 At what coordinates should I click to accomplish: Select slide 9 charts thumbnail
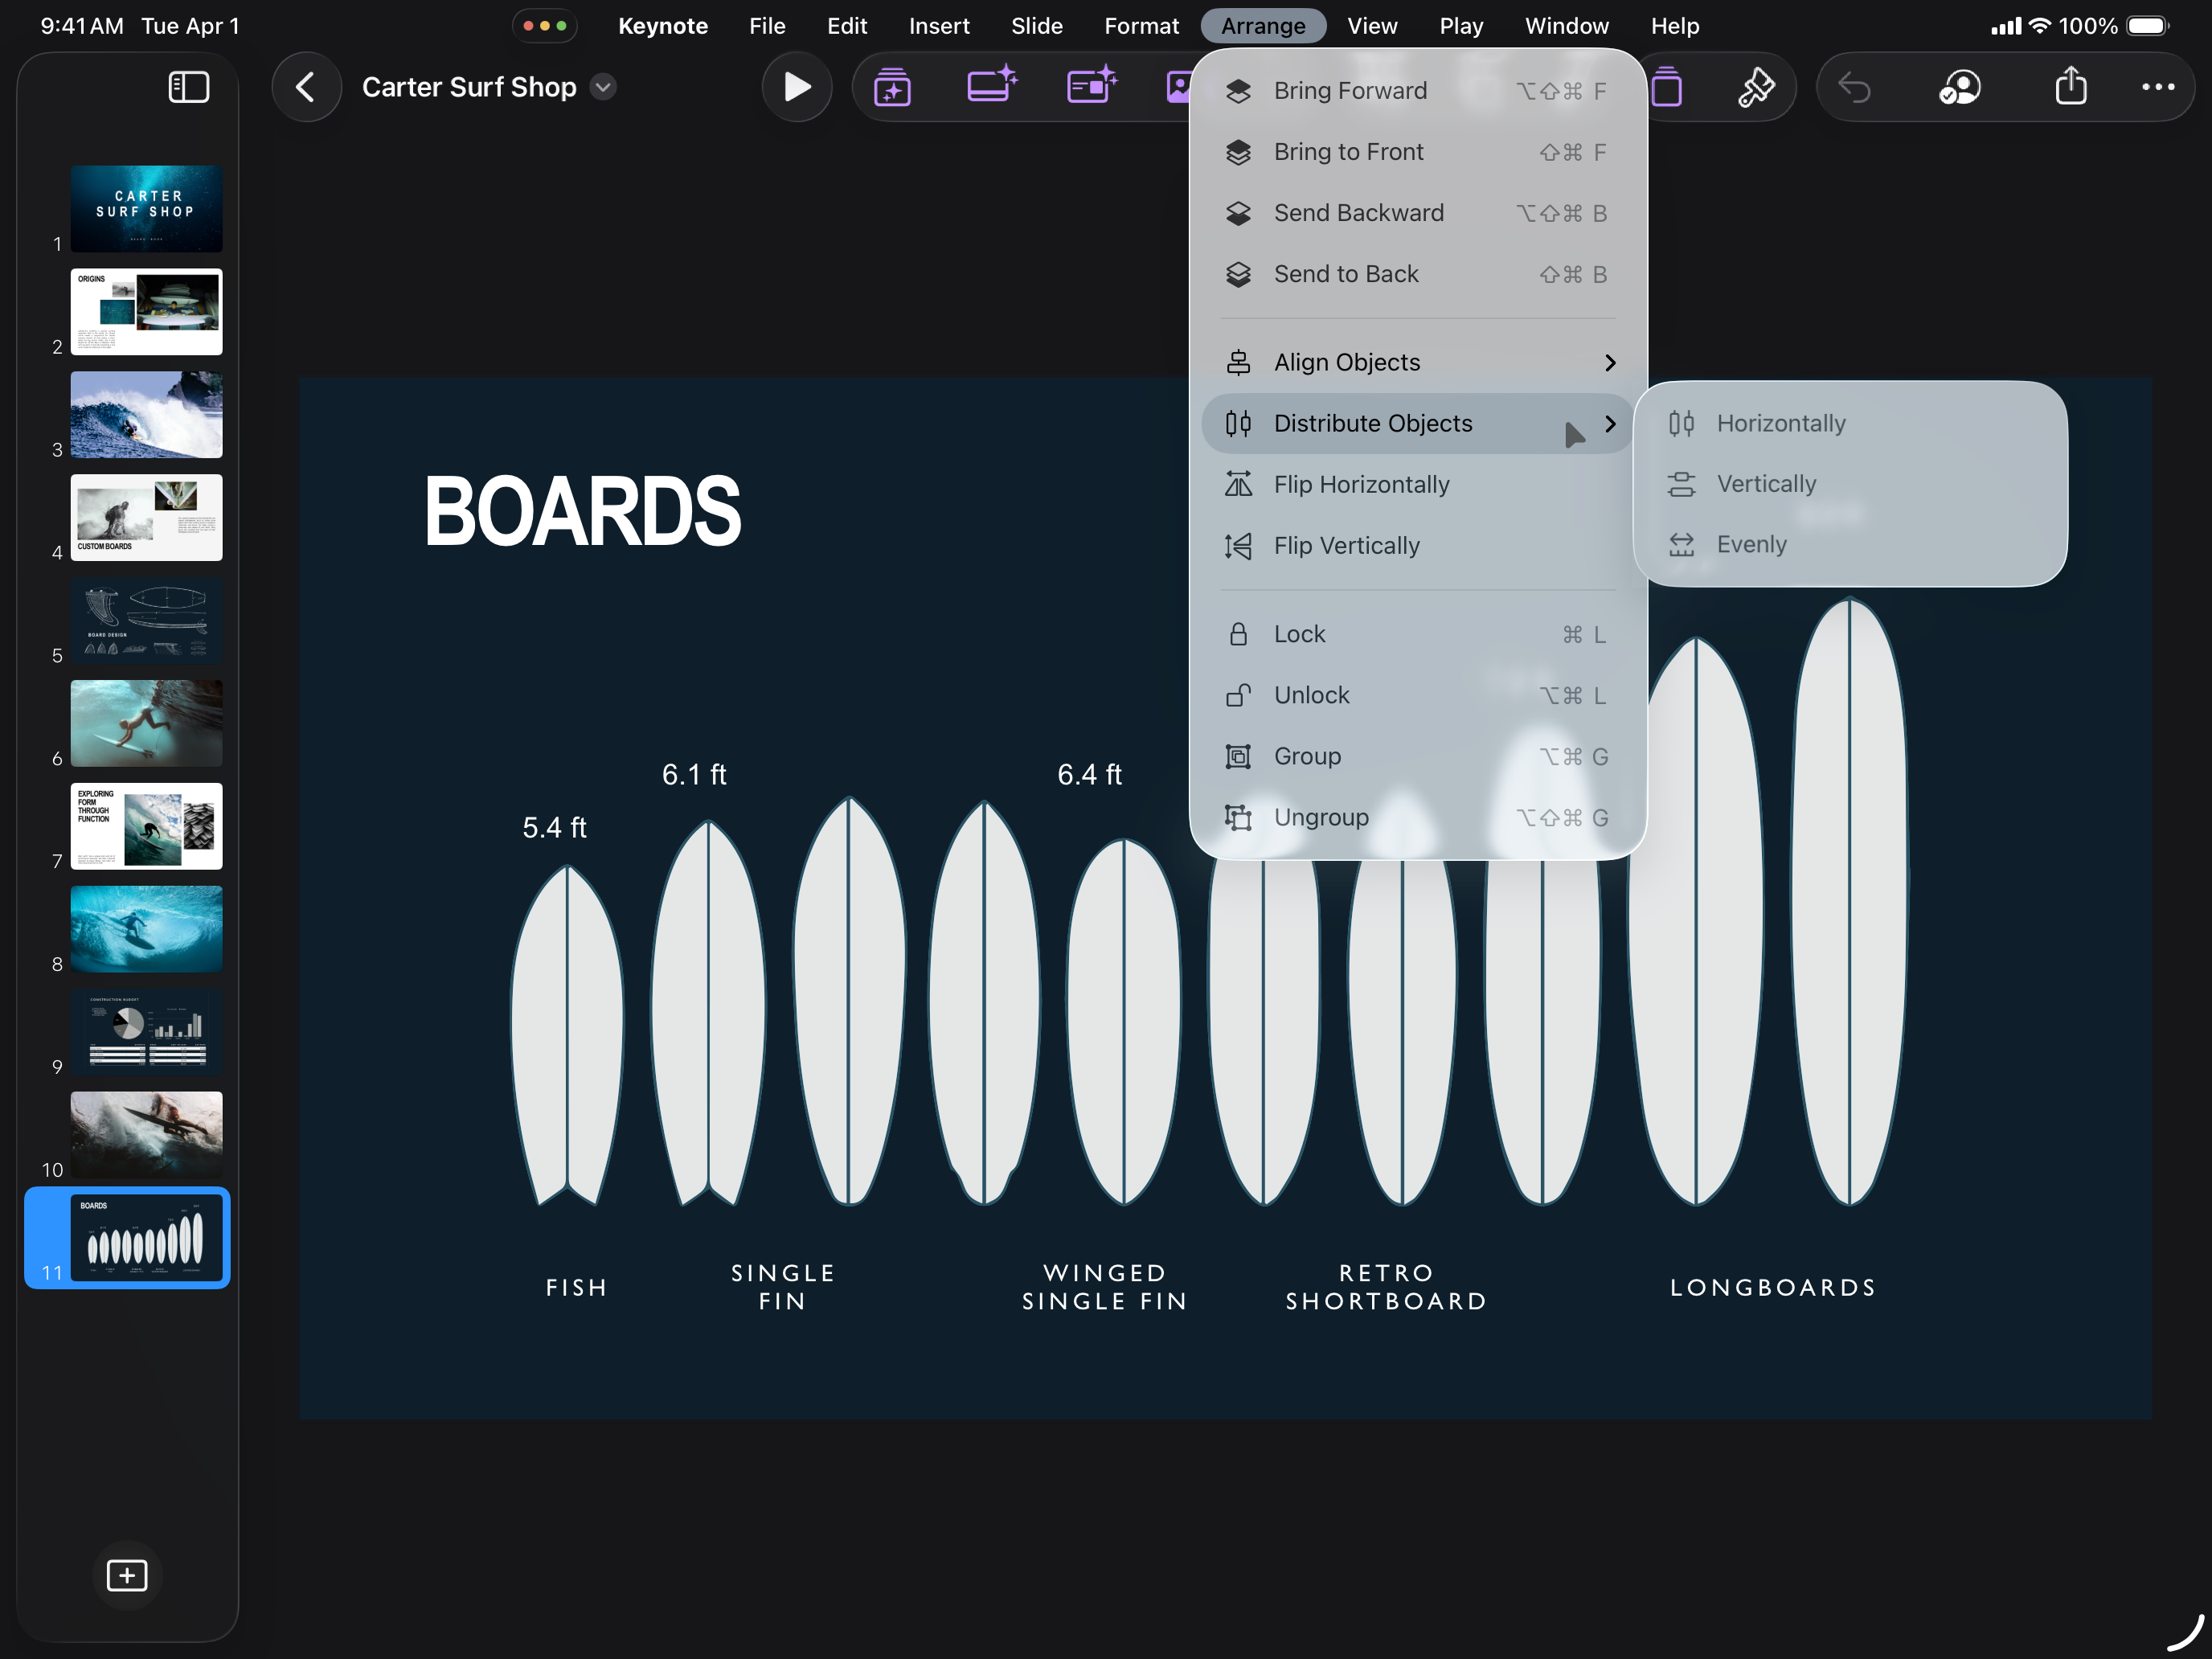click(147, 1033)
